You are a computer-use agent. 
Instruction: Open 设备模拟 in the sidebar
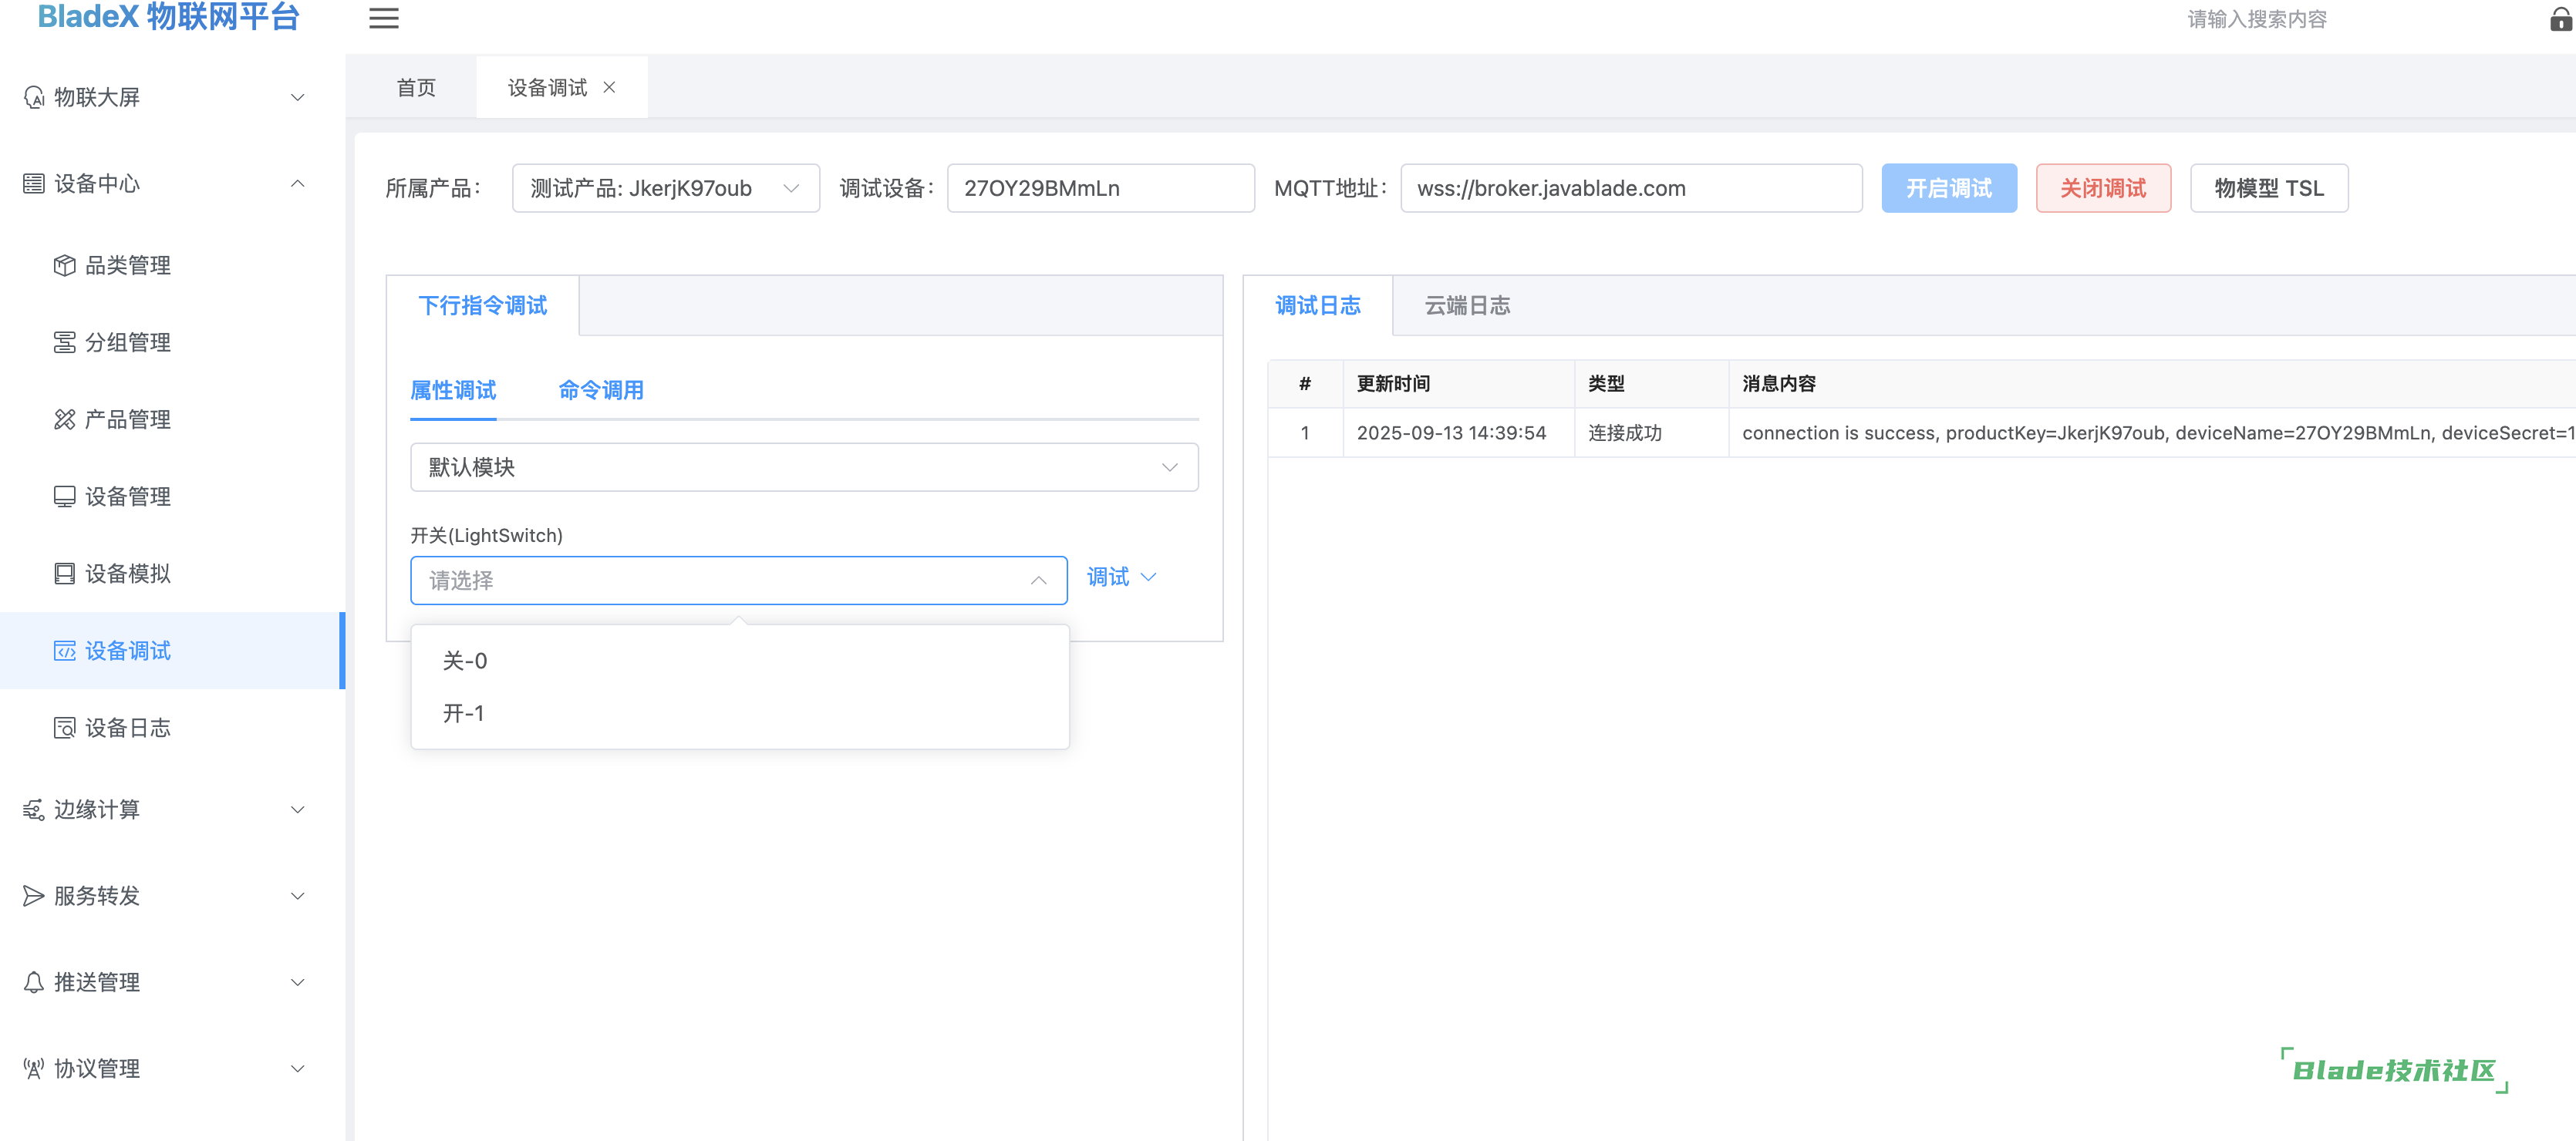coord(172,573)
